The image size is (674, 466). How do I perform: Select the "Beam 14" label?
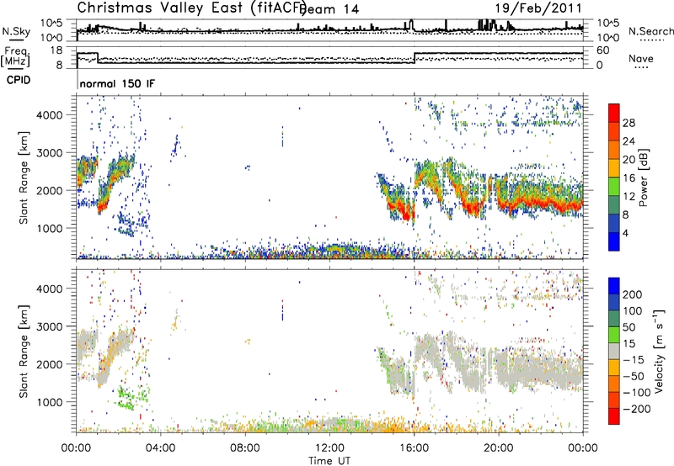point(329,9)
